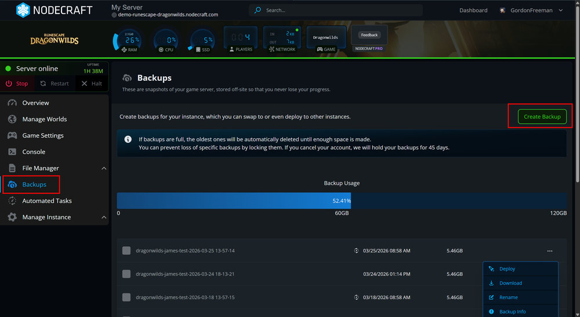Viewport: 580px width, 317px height.
Task: Click the Backups page heading icon
Action: tap(127, 78)
